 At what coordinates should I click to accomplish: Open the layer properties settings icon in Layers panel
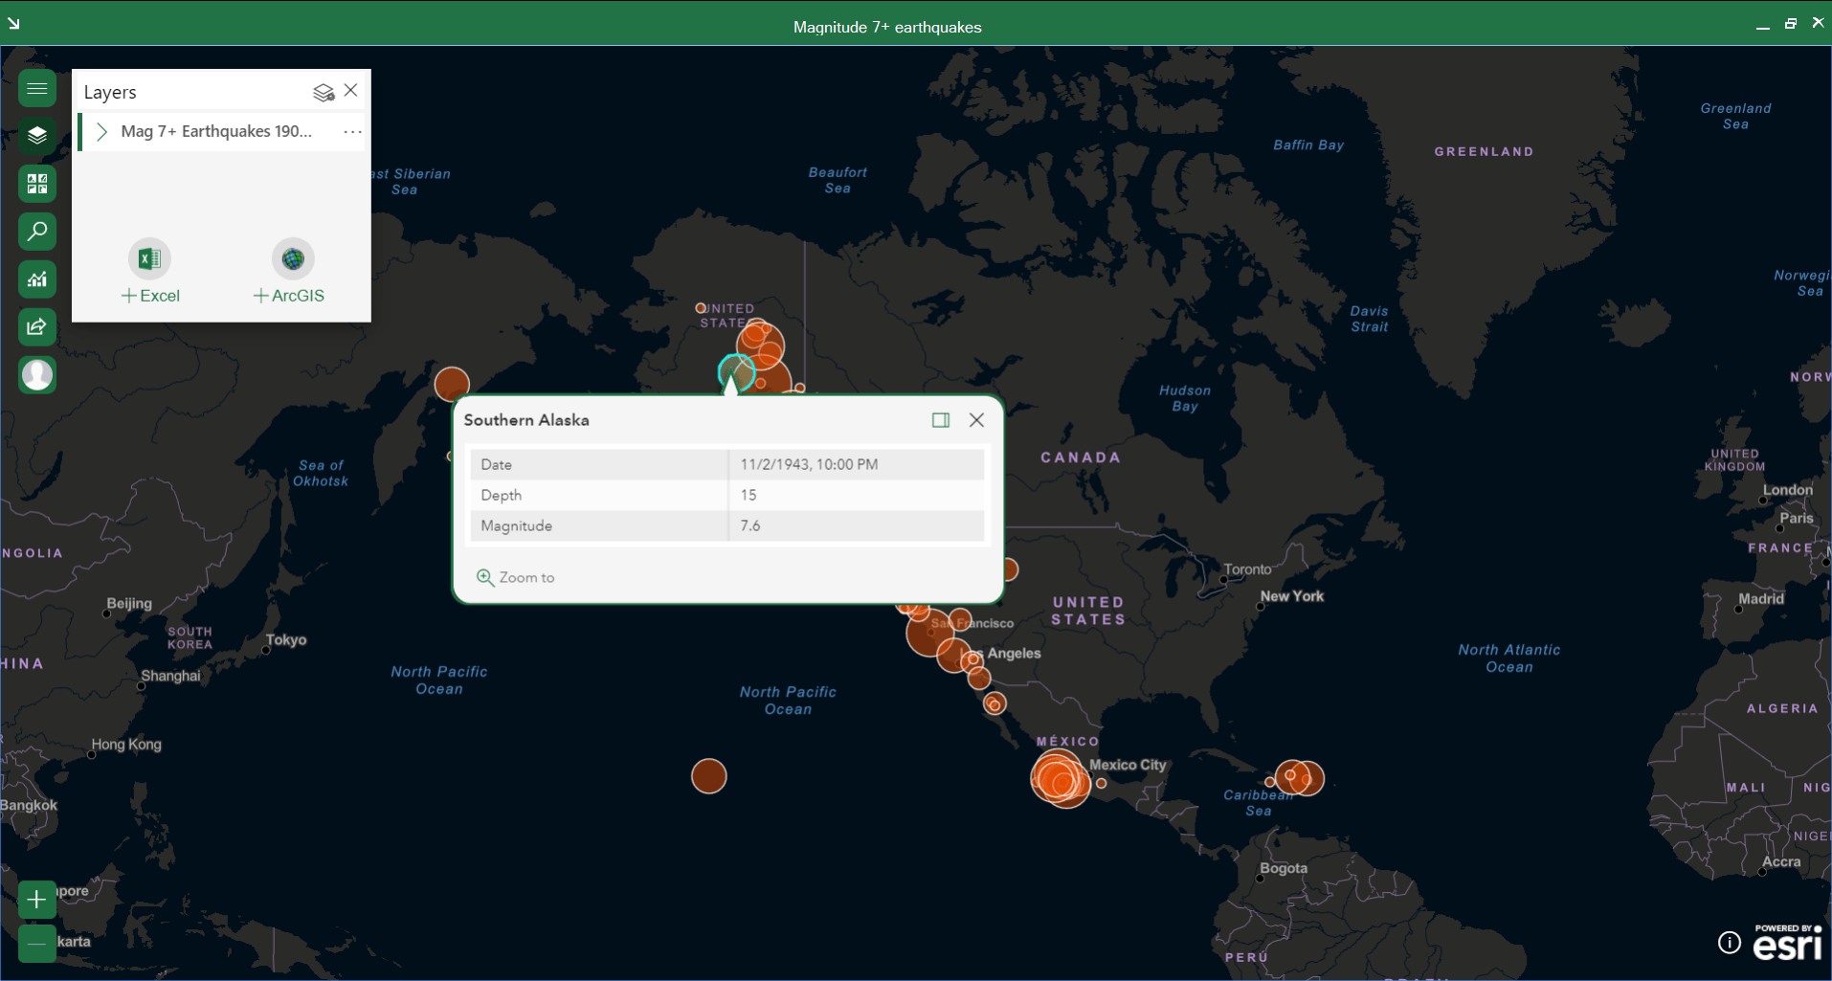click(x=322, y=91)
